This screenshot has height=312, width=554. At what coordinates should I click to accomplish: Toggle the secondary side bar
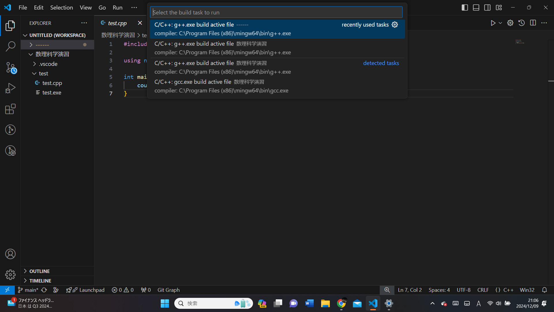click(487, 8)
